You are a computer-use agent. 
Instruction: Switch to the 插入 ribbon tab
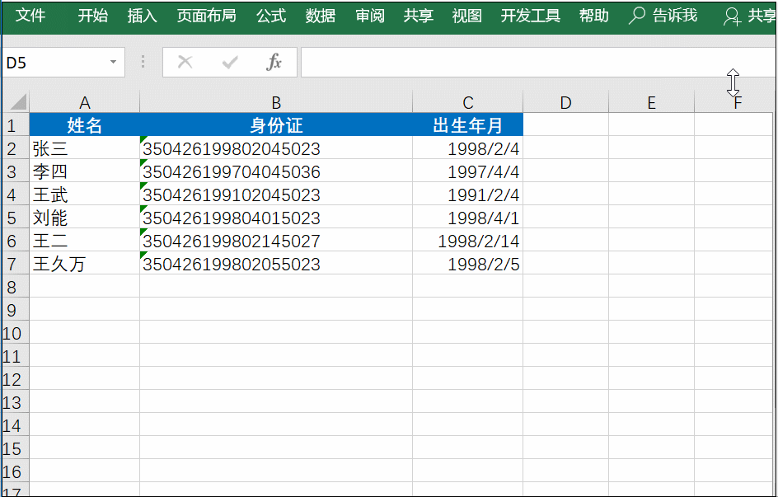pyautogui.click(x=142, y=16)
